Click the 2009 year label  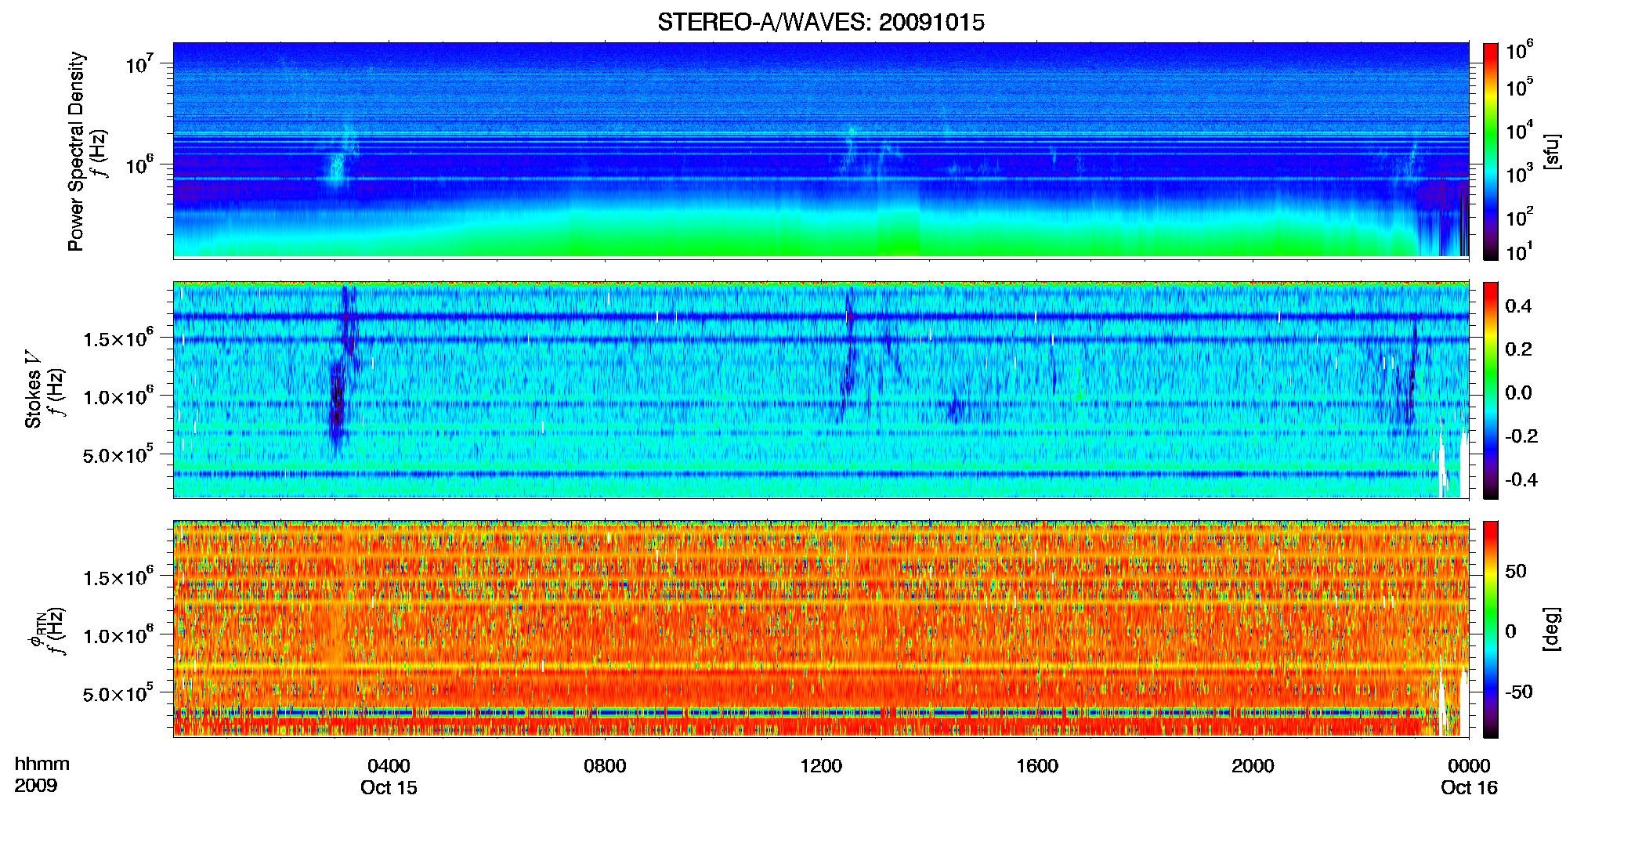pos(36,786)
